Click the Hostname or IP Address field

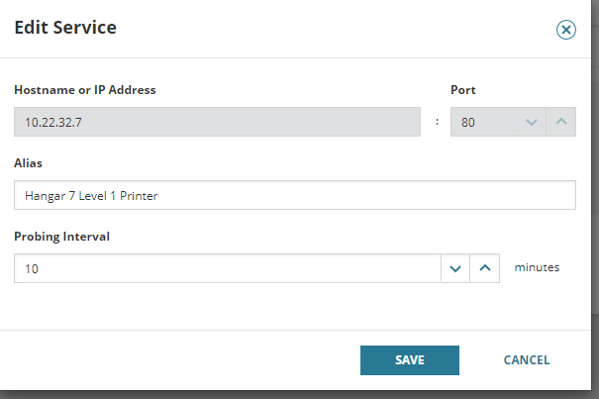click(x=222, y=122)
